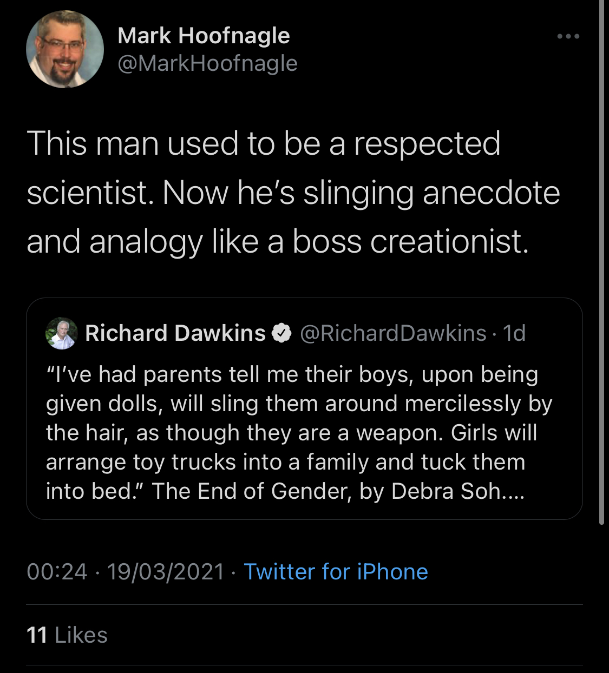Open the quoted Richard Dawkins tweet card

(x=304, y=408)
